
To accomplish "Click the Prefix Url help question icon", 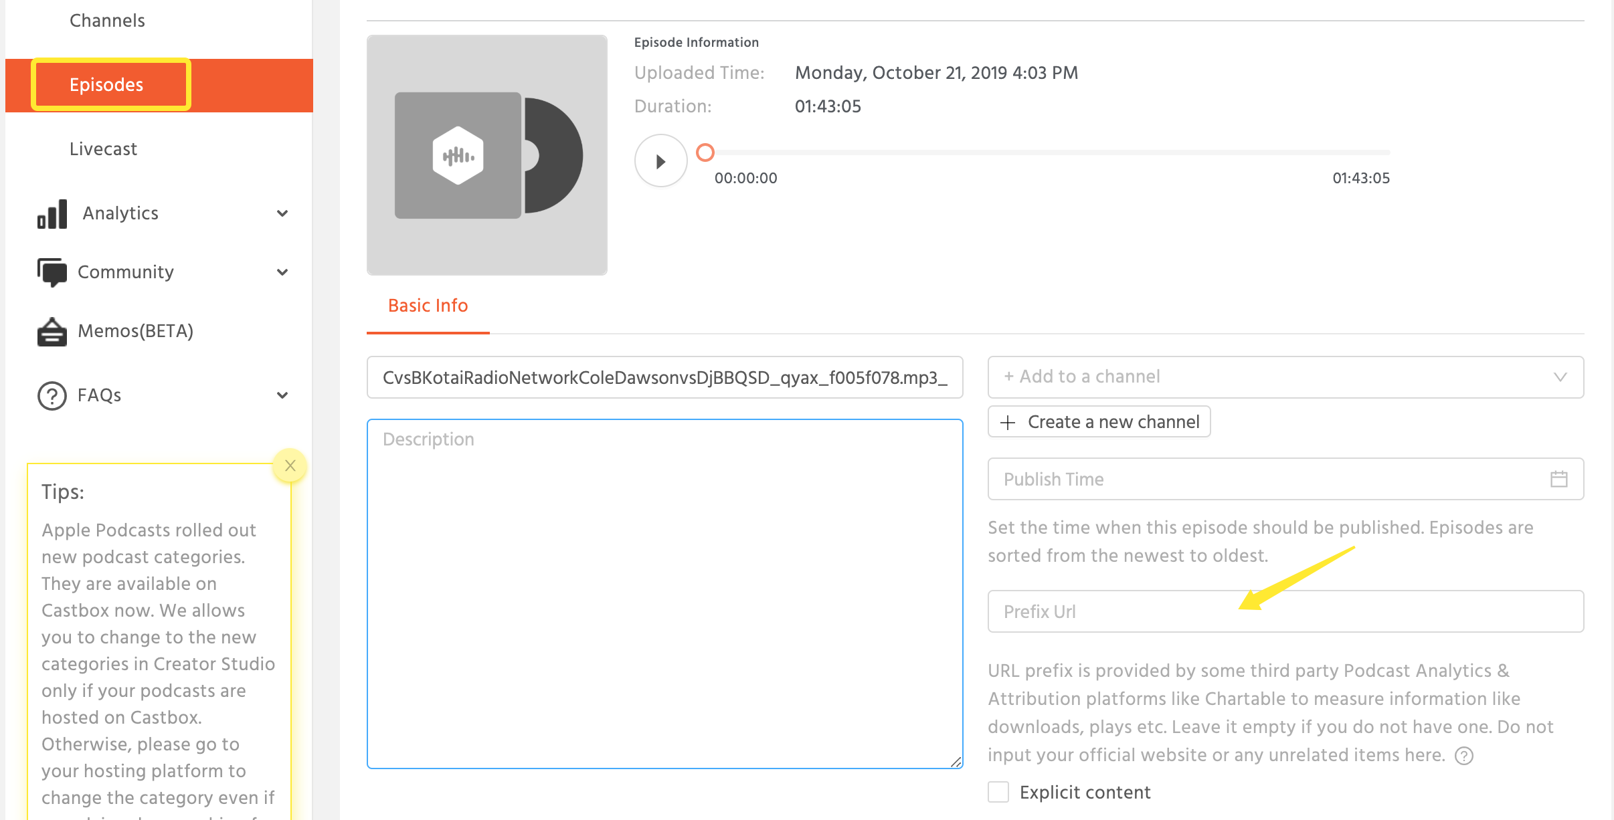I will pos(1464,756).
